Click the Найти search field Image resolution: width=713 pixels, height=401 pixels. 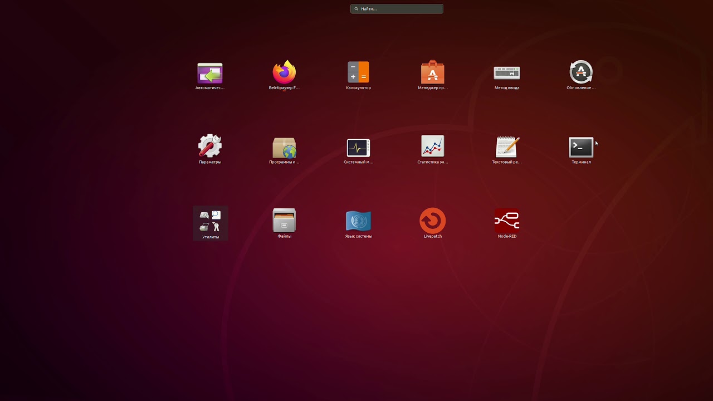tap(397, 9)
